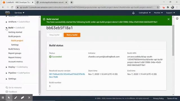Click the browser back arrow

(x=3, y=7)
